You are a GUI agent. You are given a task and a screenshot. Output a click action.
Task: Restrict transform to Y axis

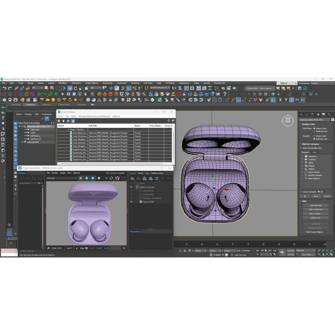pyautogui.click(x=286, y=100)
